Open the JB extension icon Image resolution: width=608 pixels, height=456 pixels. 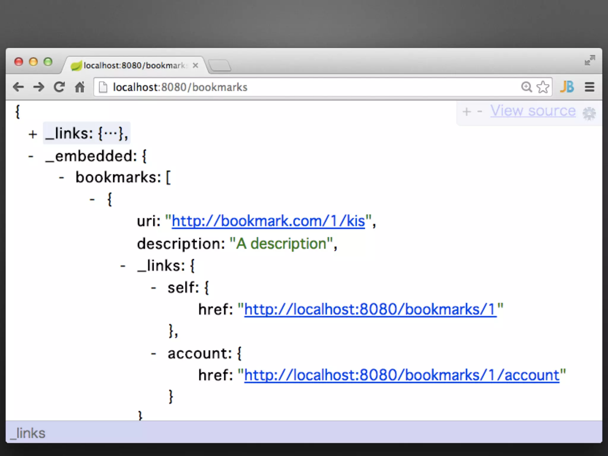click(567, 87)
